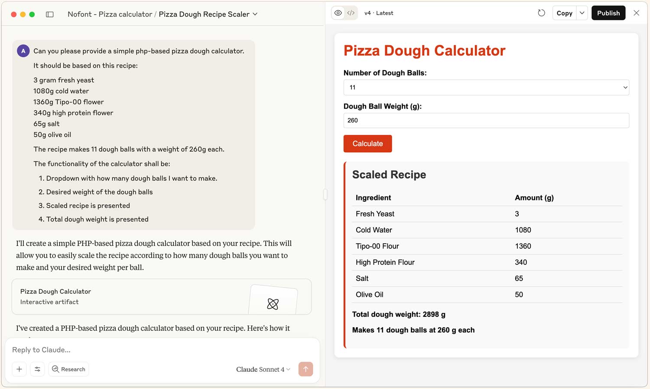This screenshot has width=650, height=389.
Task: Click the red Calculate button
Action: coord(367,144)
